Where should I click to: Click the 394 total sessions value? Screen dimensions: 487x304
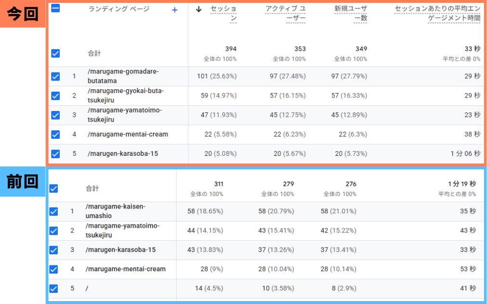pos(231,49)
